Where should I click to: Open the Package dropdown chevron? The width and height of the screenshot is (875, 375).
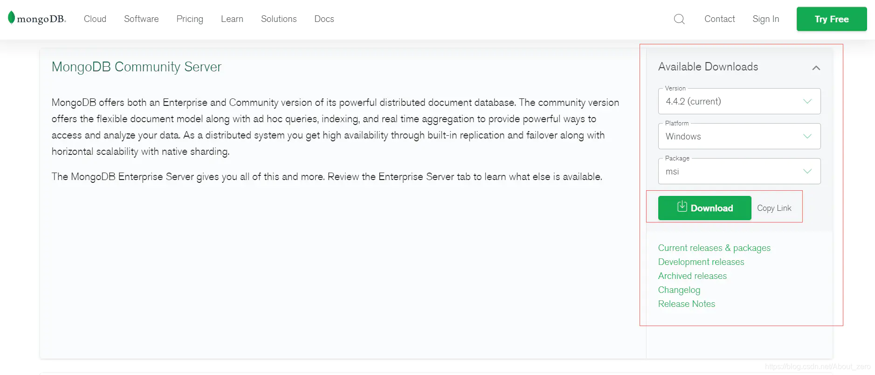807,171
